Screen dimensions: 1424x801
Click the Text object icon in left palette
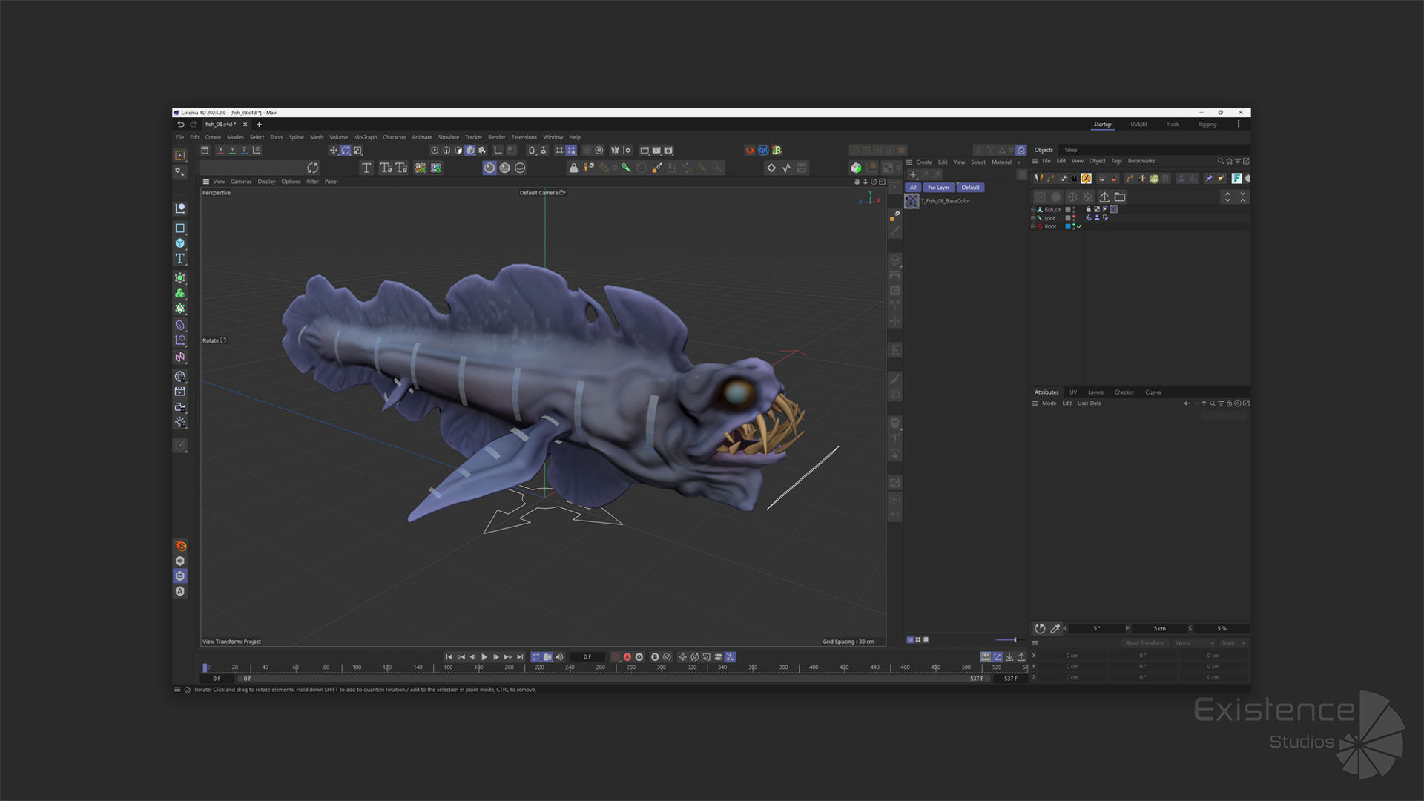[179, 259]
